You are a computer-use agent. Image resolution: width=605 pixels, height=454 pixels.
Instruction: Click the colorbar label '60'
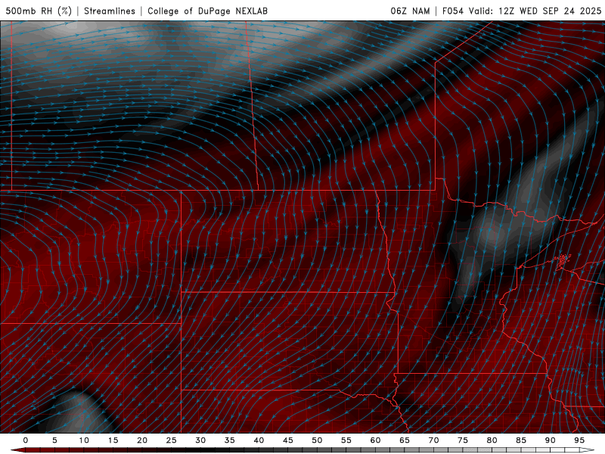375,440
